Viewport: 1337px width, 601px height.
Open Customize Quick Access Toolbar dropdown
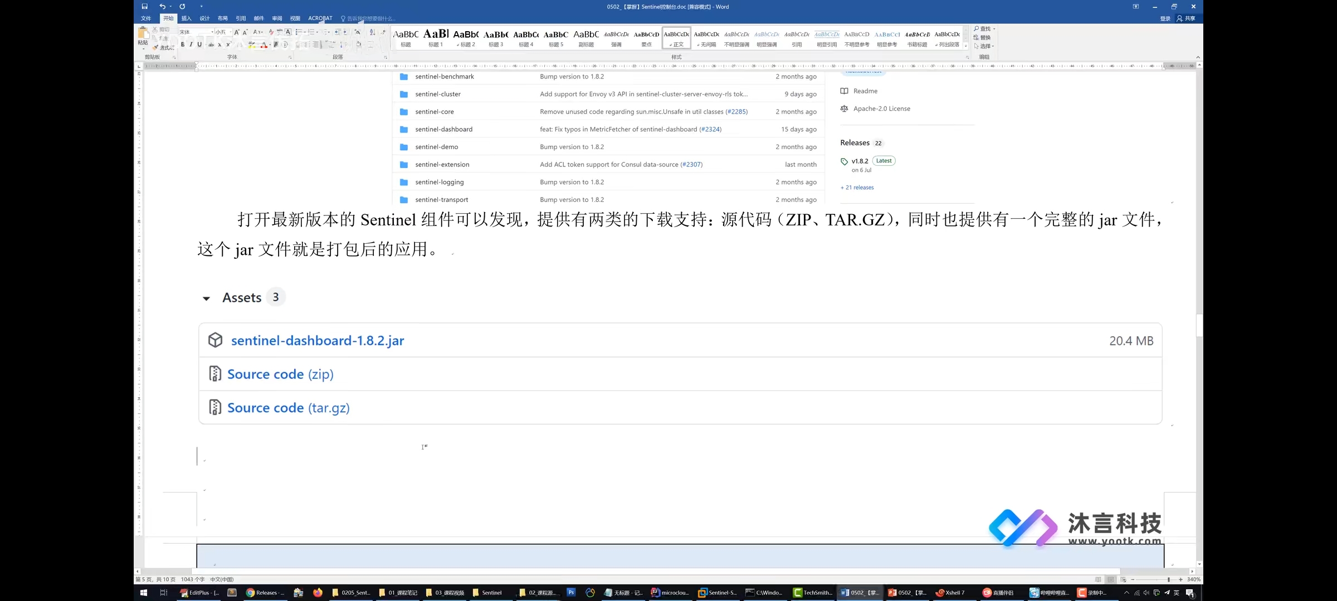(201, 7)
